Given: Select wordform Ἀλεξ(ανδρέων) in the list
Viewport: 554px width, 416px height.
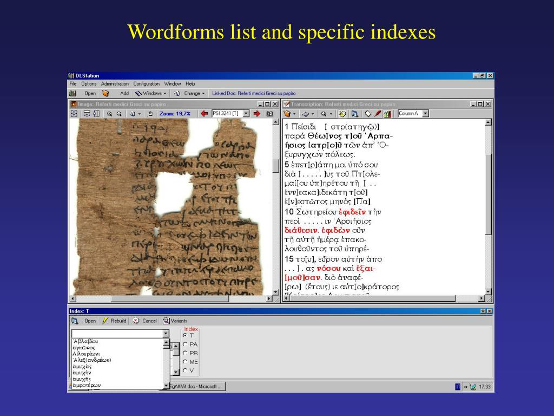Looking at the screenshot, I should point(92,360).
